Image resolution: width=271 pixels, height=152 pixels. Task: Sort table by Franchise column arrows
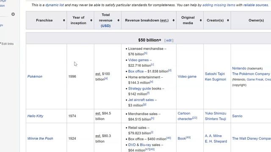64,20
